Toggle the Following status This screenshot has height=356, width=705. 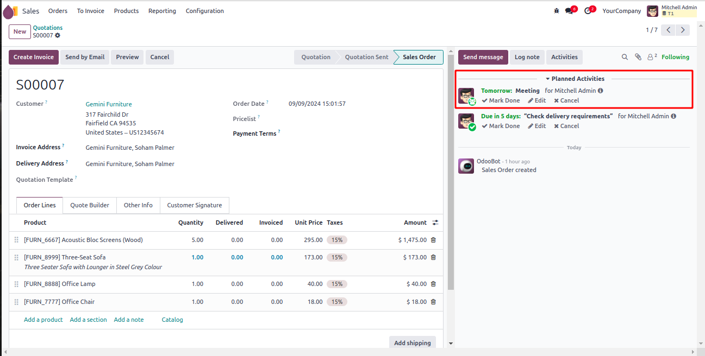pos(675,57)
